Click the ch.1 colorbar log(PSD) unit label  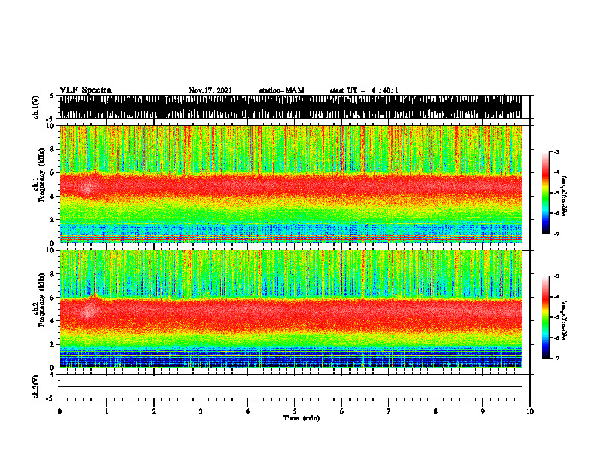pos(565,196)
